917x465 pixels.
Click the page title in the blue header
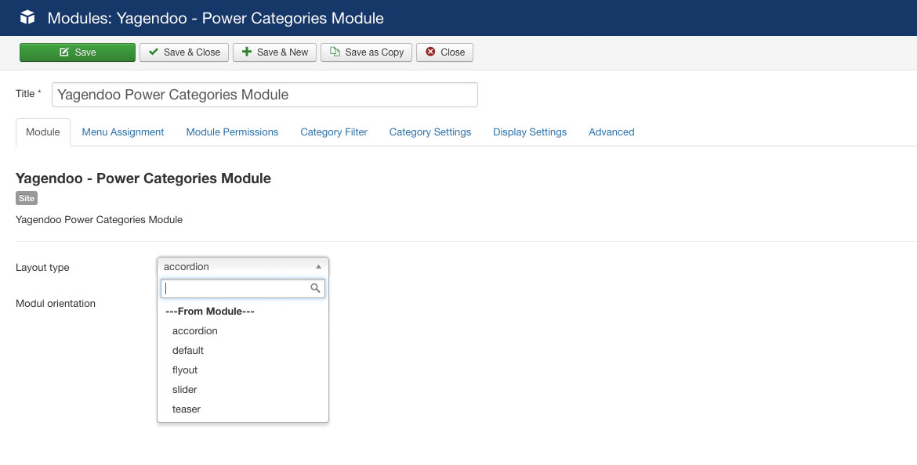216,18
